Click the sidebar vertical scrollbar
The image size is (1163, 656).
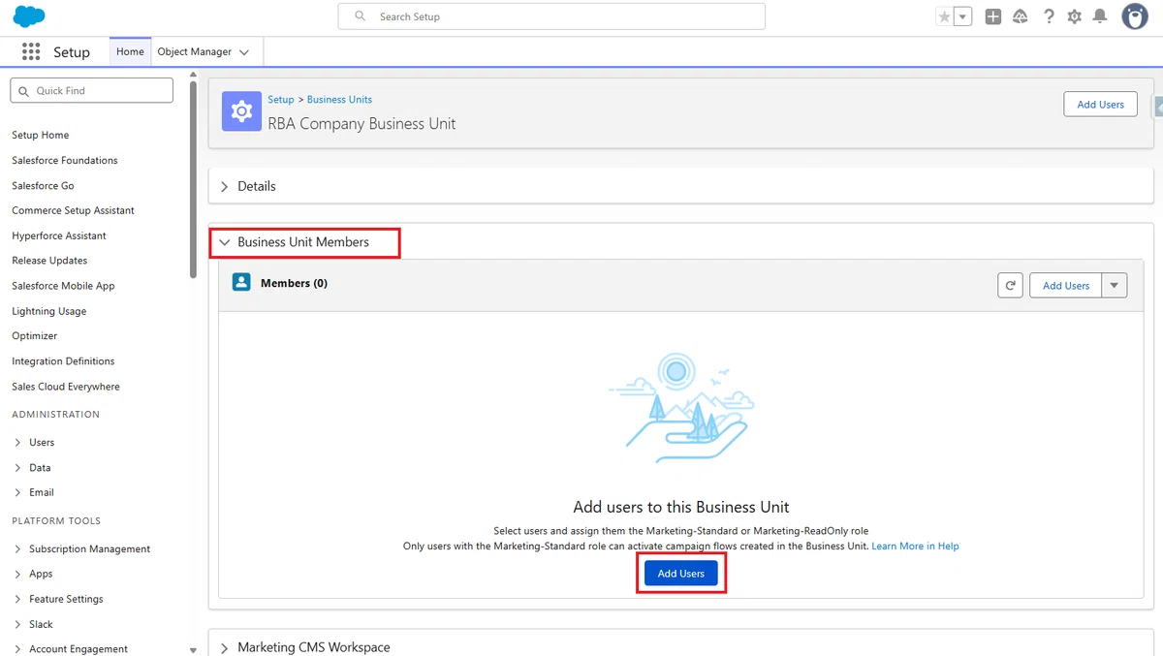(193, 180)
